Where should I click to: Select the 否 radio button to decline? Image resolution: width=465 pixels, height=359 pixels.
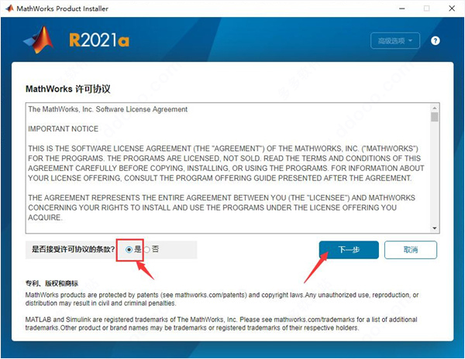pos(146,250)
